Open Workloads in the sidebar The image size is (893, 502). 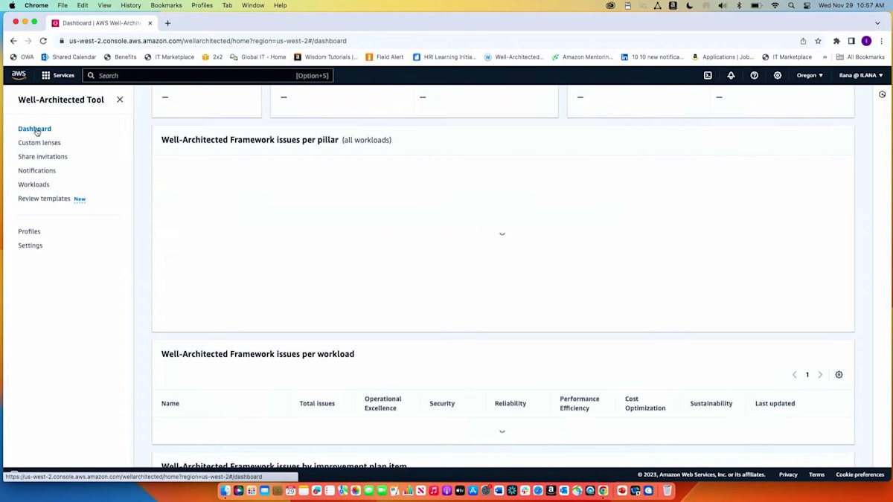(x=33, y=184)
